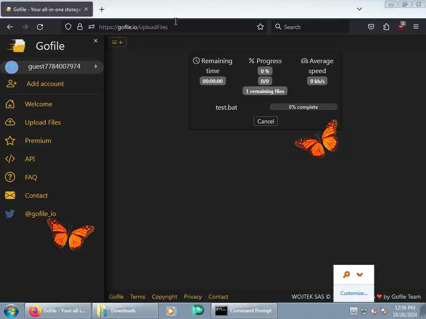Image resolution: width=426 pixels, height=319 pixels.
Task: Open the footer Terms link
Action: (x=137, y=297)
